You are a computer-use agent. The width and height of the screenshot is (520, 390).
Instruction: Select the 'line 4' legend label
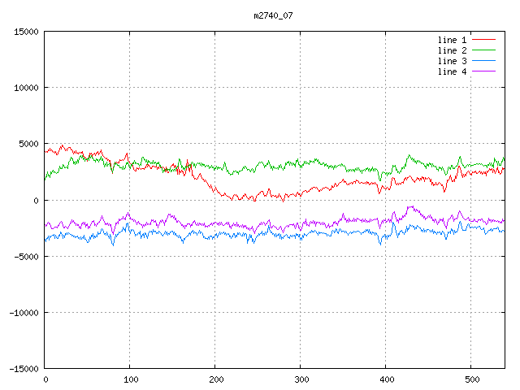(453, 71)
